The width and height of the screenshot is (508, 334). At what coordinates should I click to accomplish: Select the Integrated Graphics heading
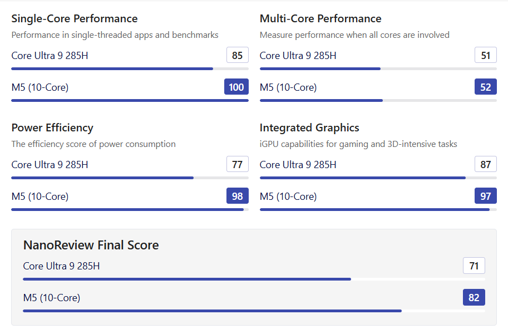point(309,128)
